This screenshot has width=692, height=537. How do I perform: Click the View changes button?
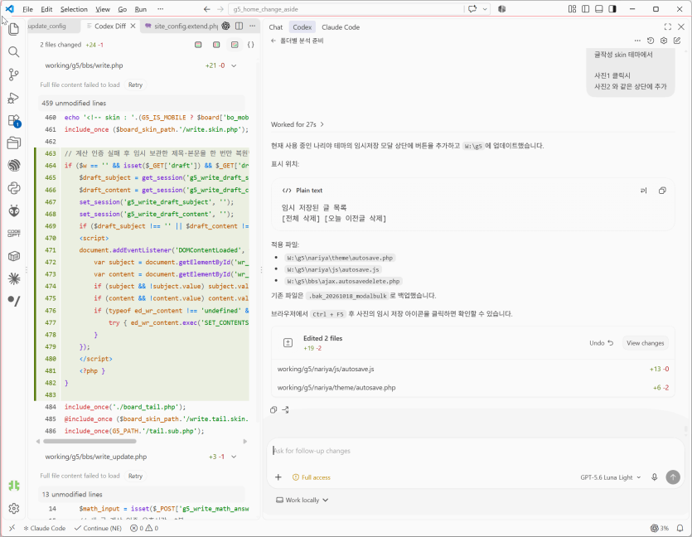pos(646,343)
